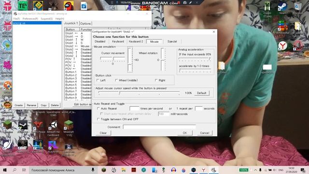Click the Bandicam camera screenshot icon

(185, 2)
